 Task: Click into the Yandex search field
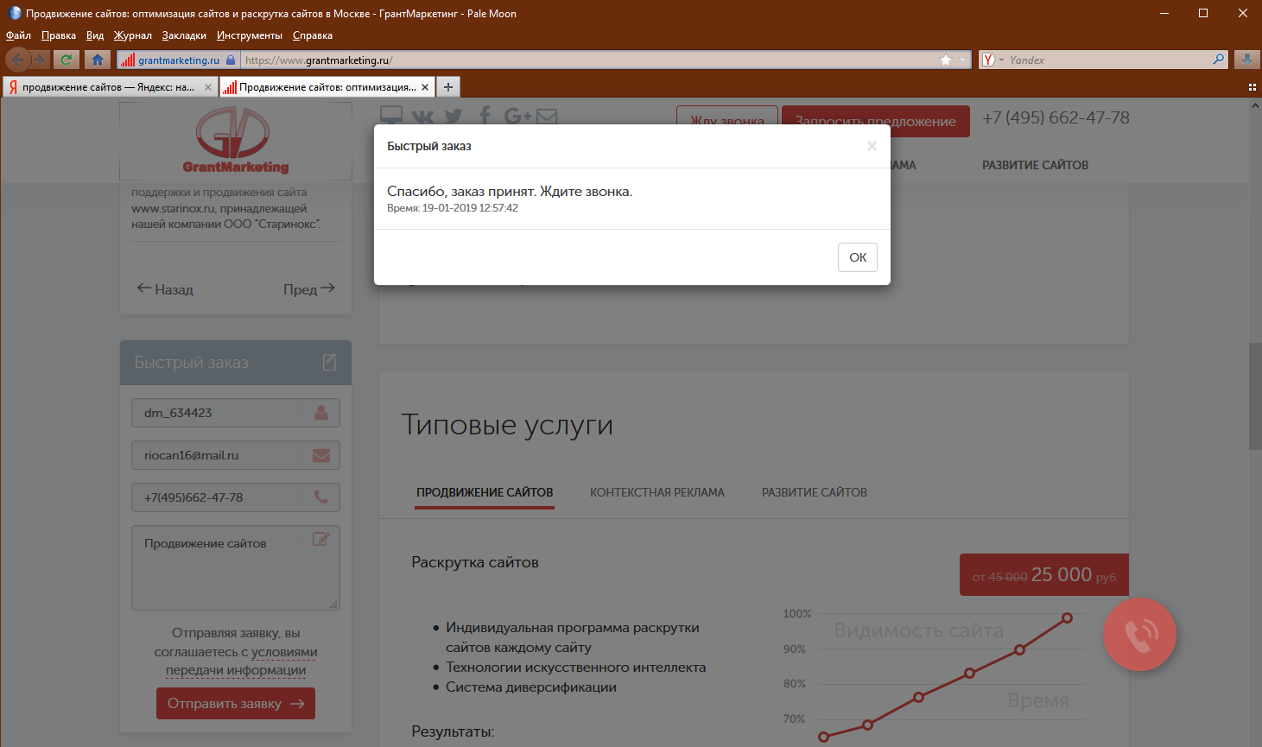(1108, 60)
